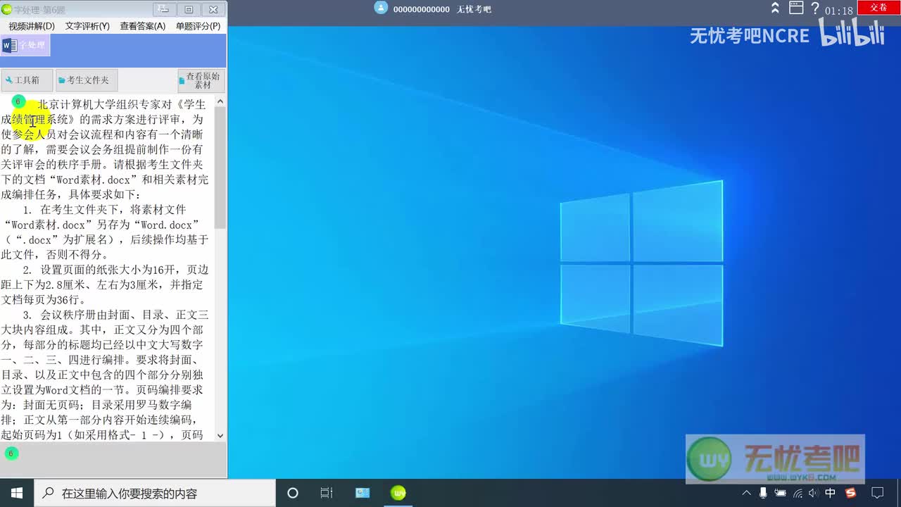Screen dimensions: 901x507
Task: Click the user avatar icon in exam bar
Action: [x=381, y=8]
